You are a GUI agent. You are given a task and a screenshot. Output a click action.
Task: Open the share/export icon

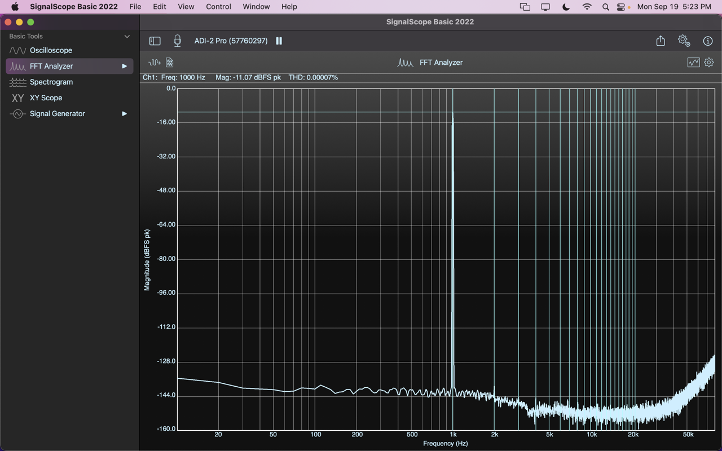tap(661, 41)
